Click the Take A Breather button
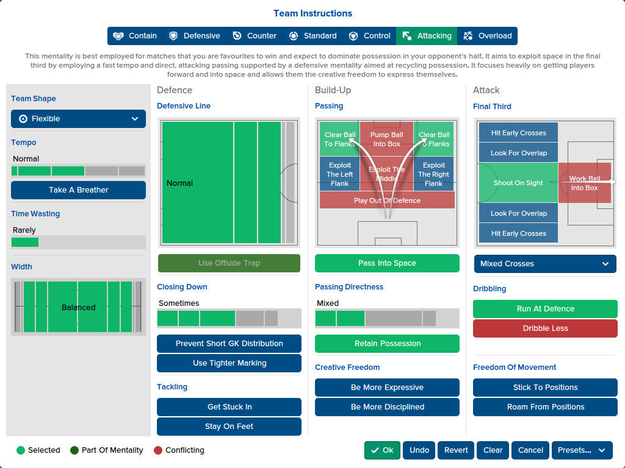The image size is (625, 468). 79,190
